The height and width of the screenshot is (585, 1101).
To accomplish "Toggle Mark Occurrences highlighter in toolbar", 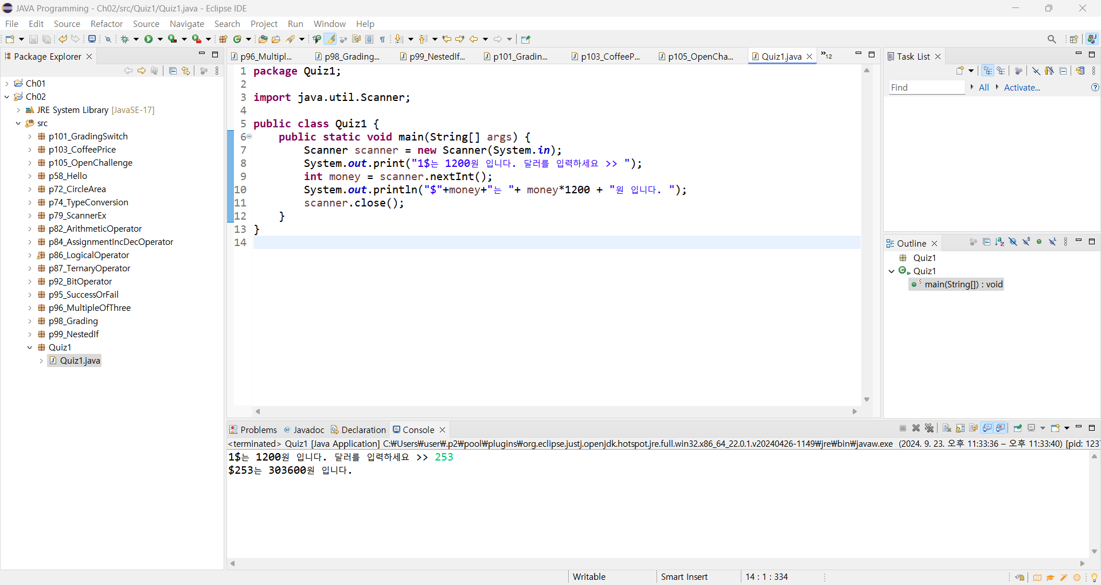I will [x=330, y=39].
